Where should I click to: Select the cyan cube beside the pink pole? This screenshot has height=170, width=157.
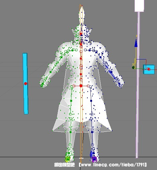149,69
